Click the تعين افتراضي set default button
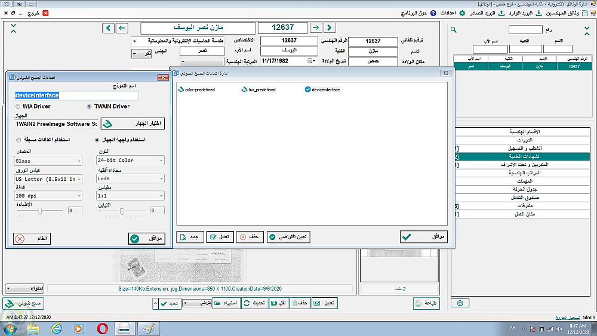This screenshot has width=597, height=336. 288,237
